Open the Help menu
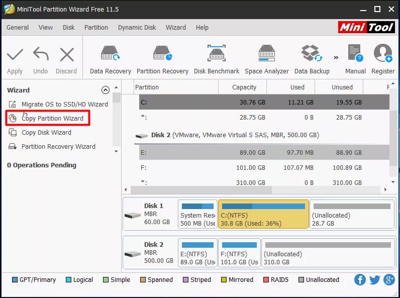The image size is (400, 298). click(202, 27)
